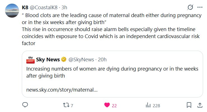Screen dimensions: 207x112
Task: Open the quoted Sky News headline text
Action: click(x=112, y=72)
